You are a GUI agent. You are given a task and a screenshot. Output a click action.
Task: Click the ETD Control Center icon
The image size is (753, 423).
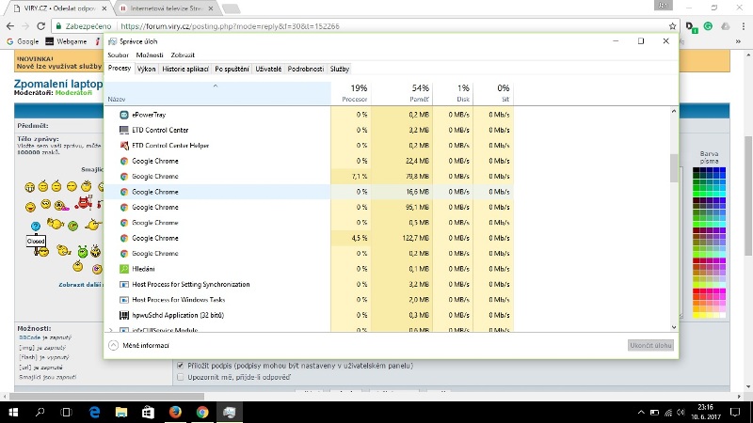coord(124,130)
